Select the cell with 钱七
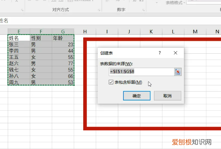This screenshot has height=149, width=221. tap(19, 70)
